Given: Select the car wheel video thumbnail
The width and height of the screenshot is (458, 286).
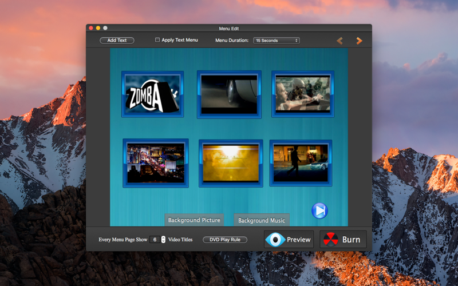Looking at the screenshot, I should [x=229, y=94].
